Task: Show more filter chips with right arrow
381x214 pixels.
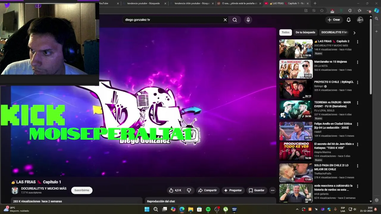Action: coord(354,33)
